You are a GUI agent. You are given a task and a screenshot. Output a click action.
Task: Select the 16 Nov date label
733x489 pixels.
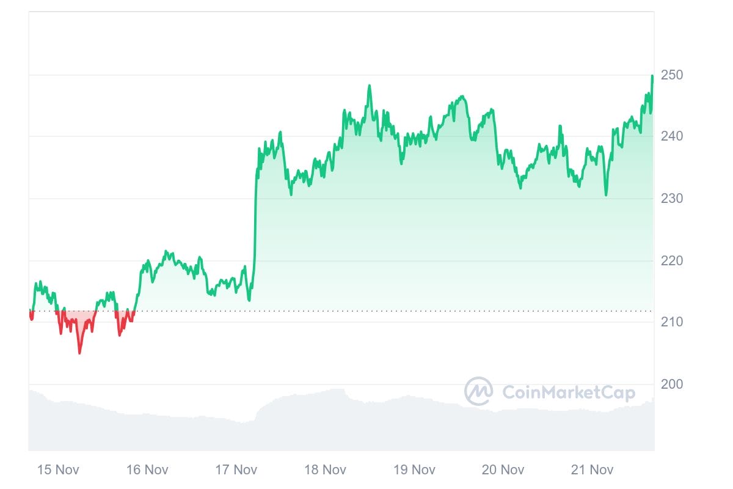coord(147,469)
